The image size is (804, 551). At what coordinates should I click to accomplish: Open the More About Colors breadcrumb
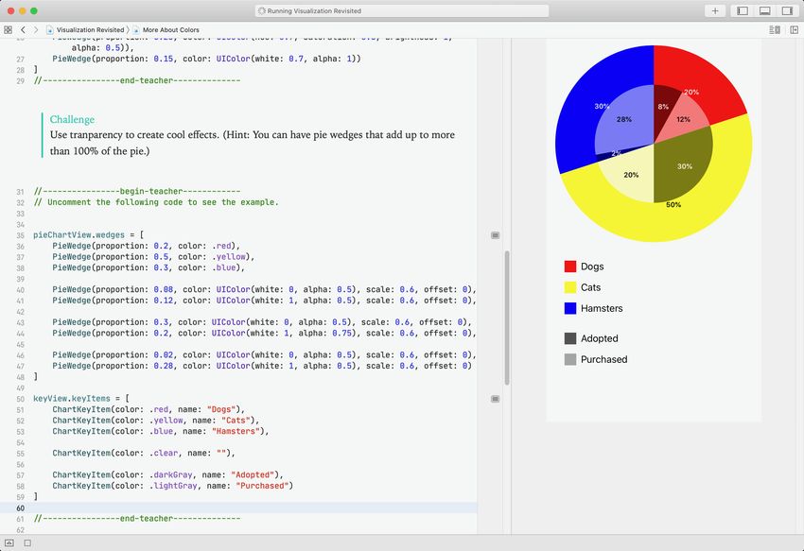click(x=166, y=29)
